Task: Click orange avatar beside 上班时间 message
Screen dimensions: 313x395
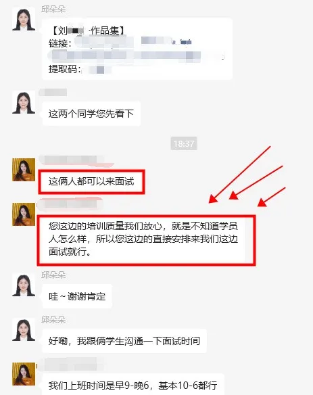Action: point(24,374)
